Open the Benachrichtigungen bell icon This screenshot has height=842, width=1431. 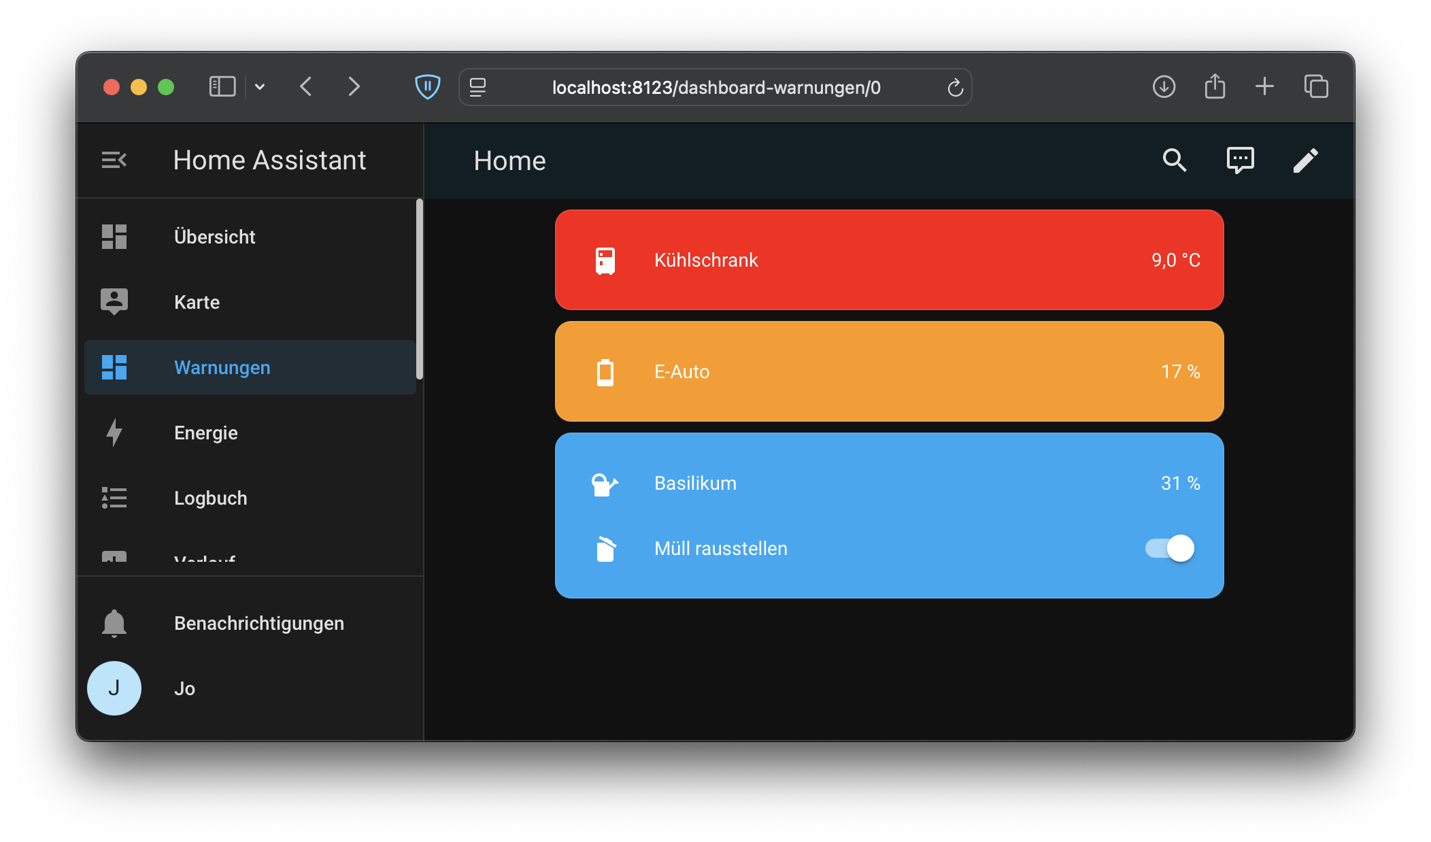point(114,623)
